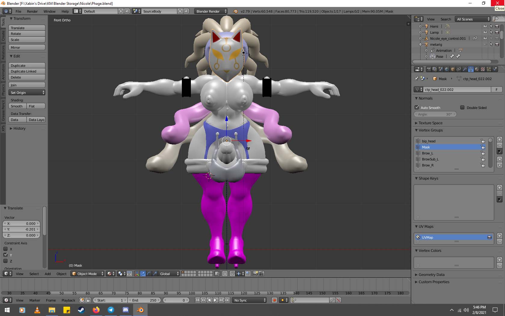Click the Duplicate Linked button
The width and height of the screenshot is (505, 316).
27,71
